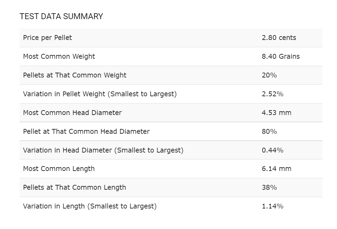Select the 80% value cell
This screenshot has height=229, width=337.
click(x=269, y=131)
